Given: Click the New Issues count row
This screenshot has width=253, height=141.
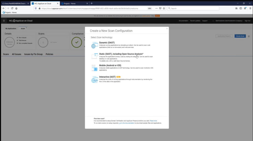Looking at the screenshot, I should pos(21,38).
